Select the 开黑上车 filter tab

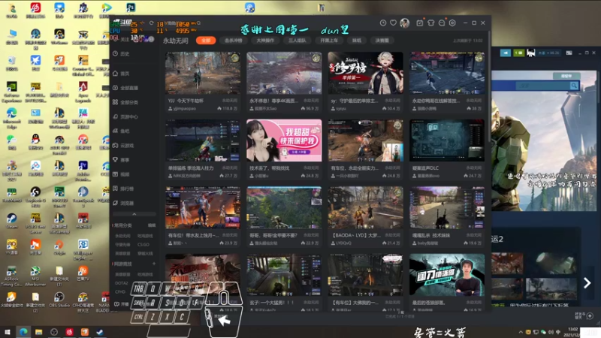(x=329, y=41)
